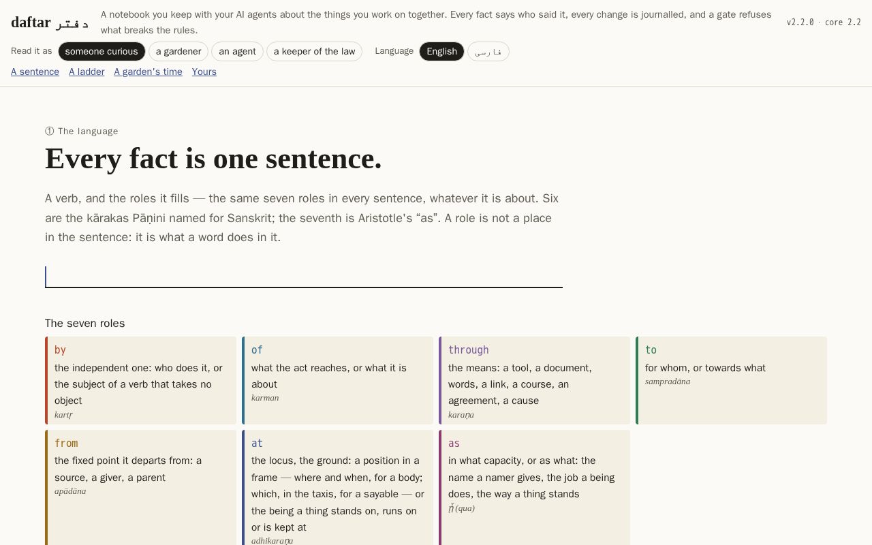Select the 'of' karman role card
Image resolution: width=872 pixels, height=545 pixels.
pyautogui.click(x=338, y=380)
